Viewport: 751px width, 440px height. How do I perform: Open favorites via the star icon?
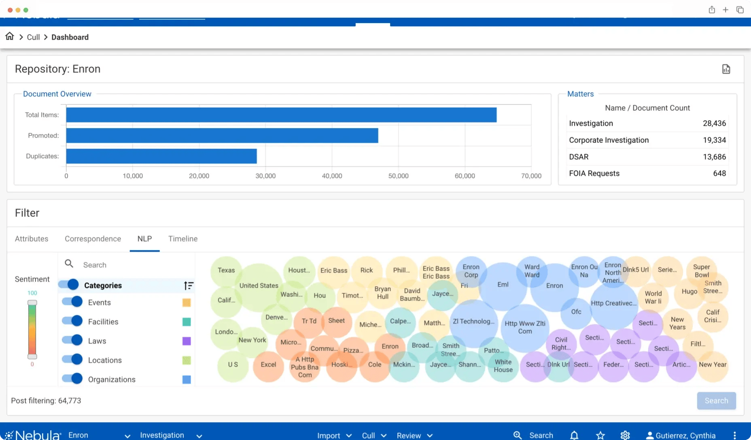click(x=600, y=436)
